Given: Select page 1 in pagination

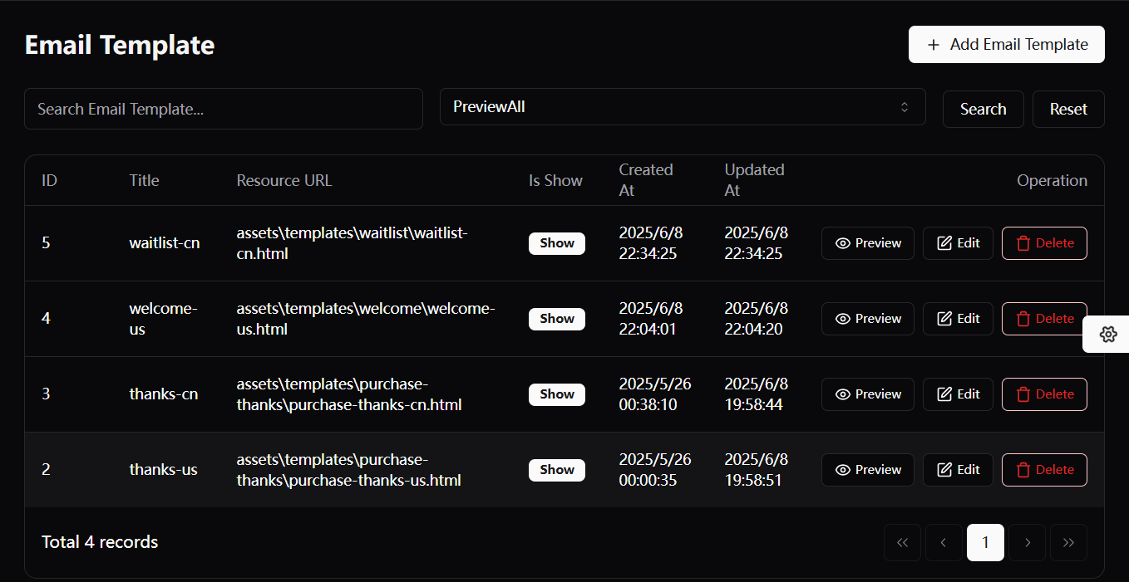Looking at the screenshot, I should click(x=985, y=543).
